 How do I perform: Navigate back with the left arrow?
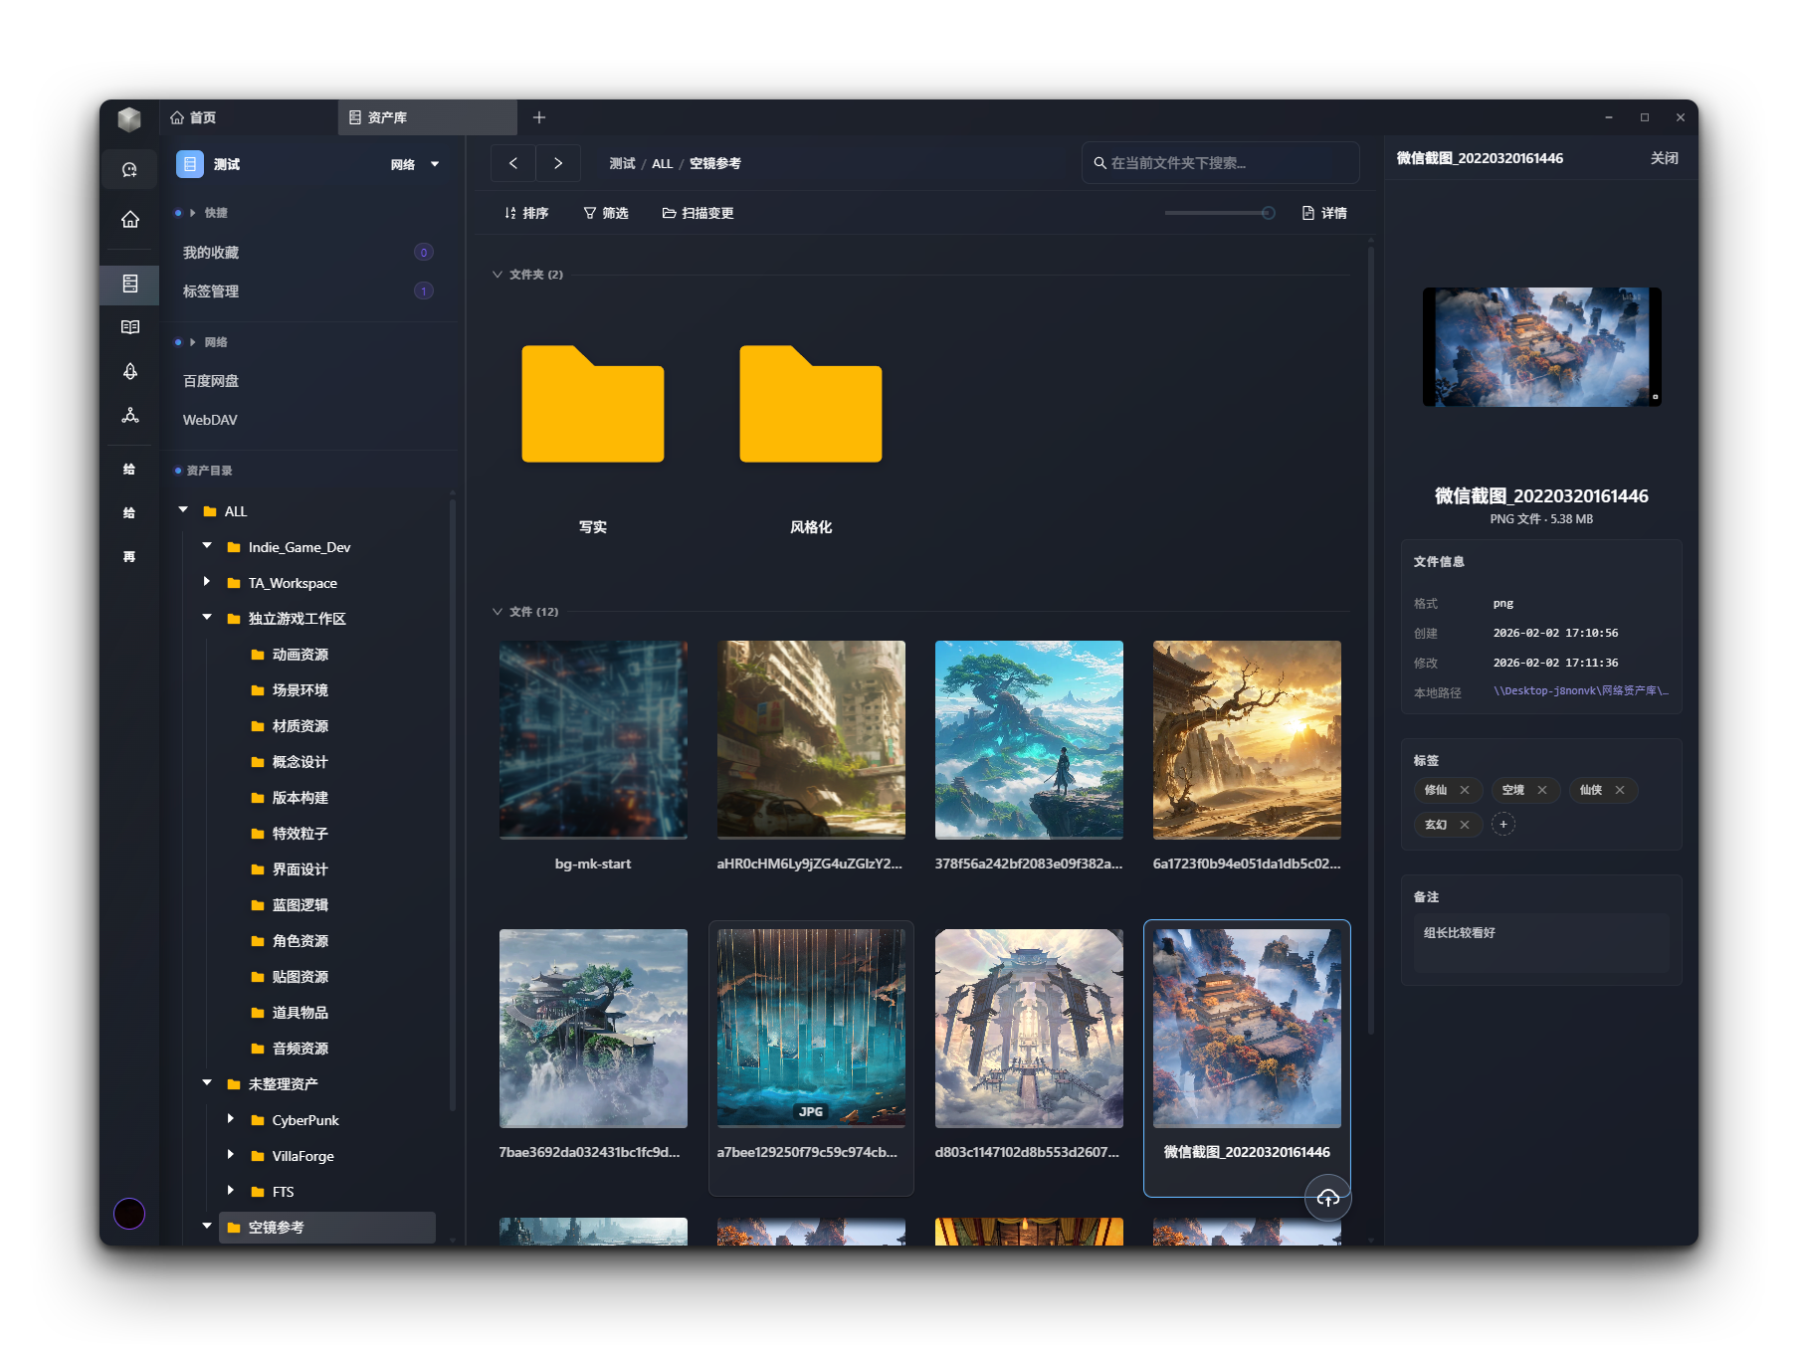click(x=513, y=163)
